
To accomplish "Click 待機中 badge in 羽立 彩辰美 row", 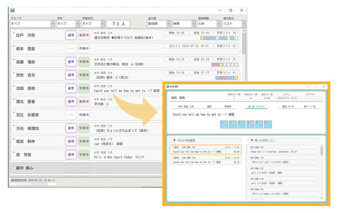I will point(84,115).
